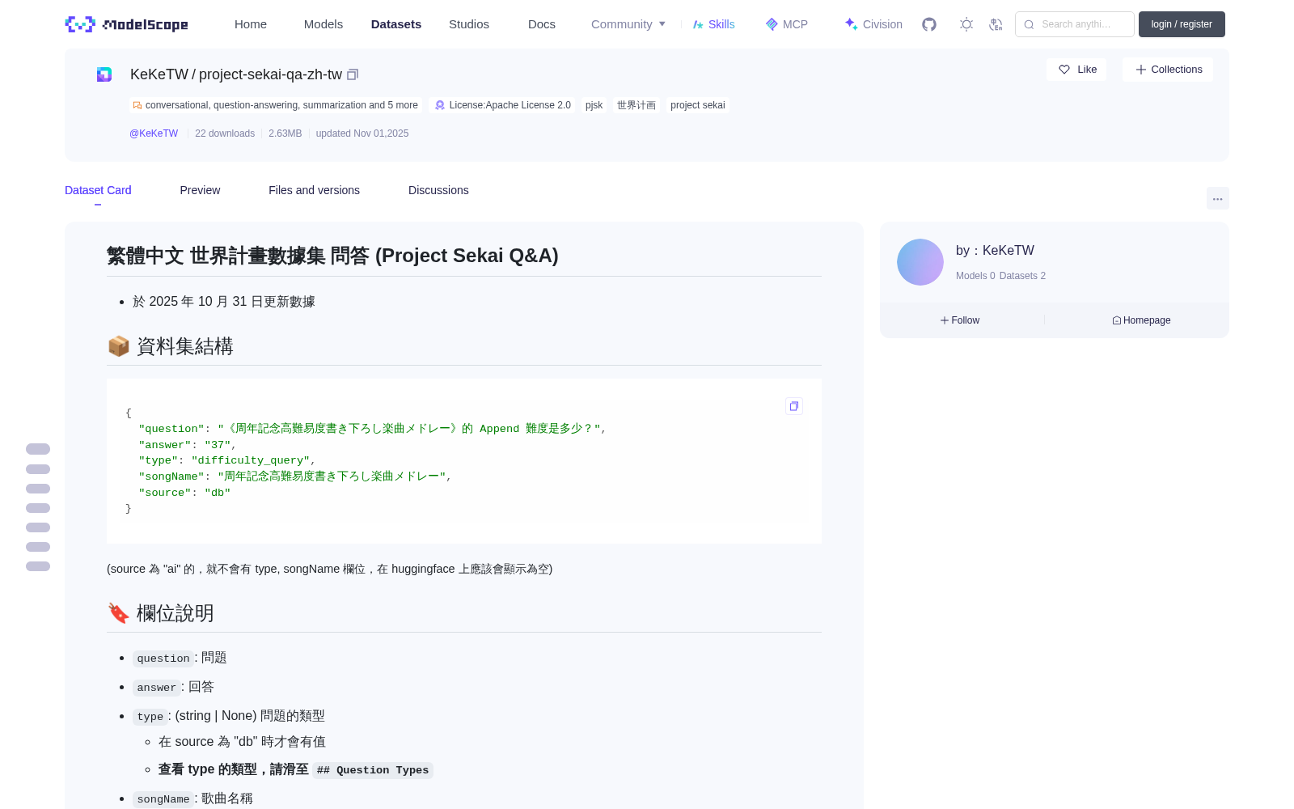Open the @KeKeTW profile link
Screen dimensions: 1294x809
click(x=154, y=133)
